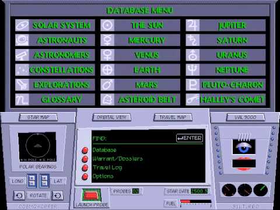280x210 pixels.
Task: Click the Jupiter planetary symbol icon
Action: [x=192, y=25]
